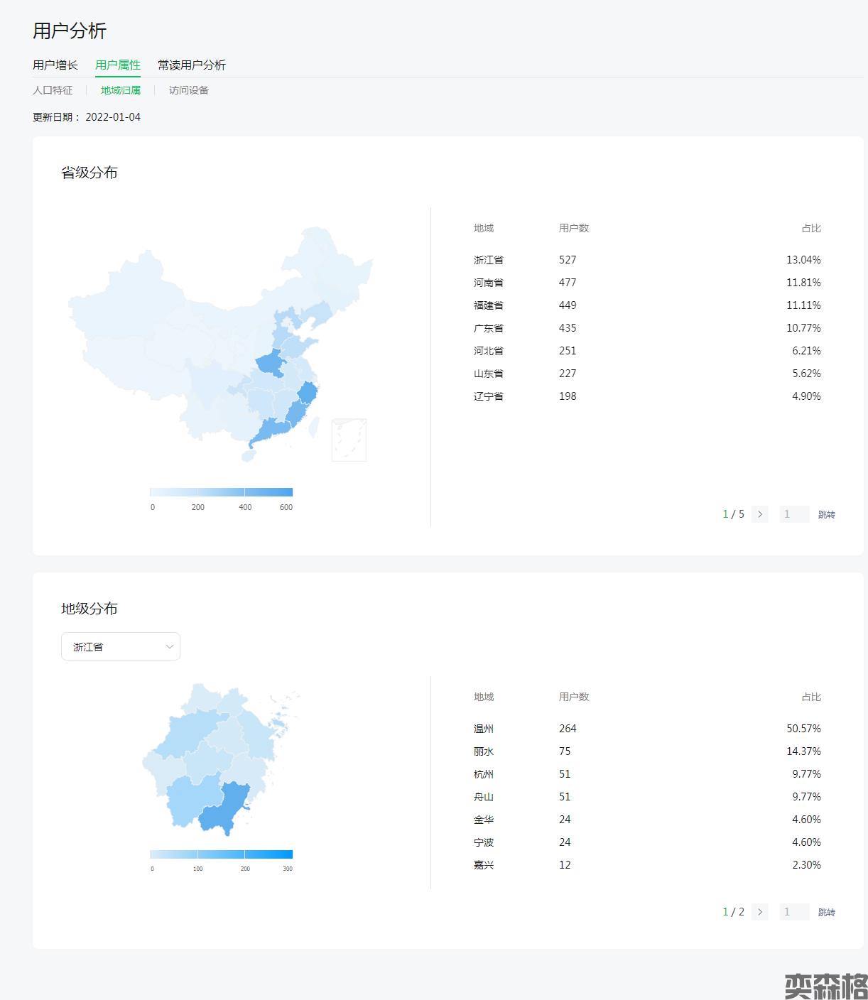
Task: Switch to 常读用户分析 tab
Action: point(192,65)
